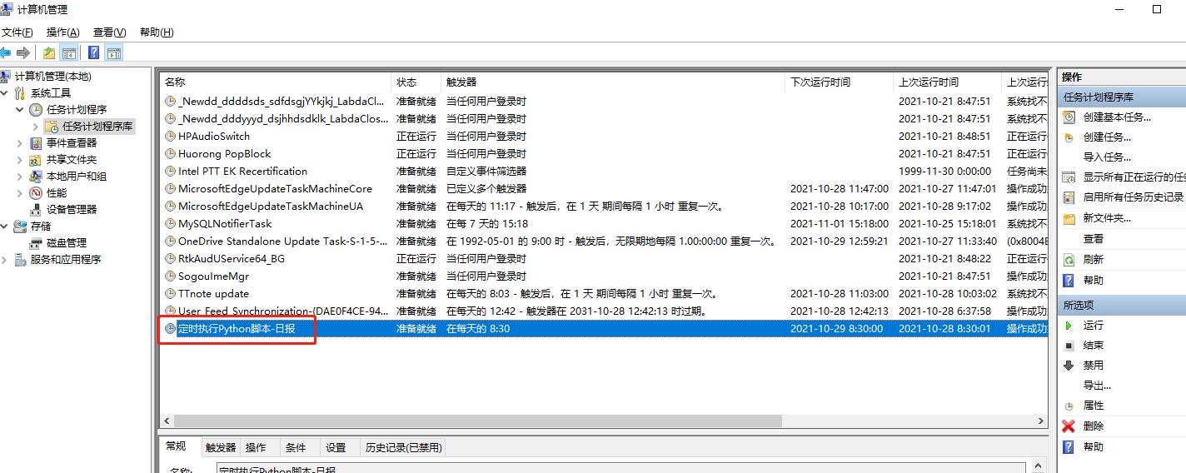The image size is (1186, 473).
Task: Toggle show/hide console tree icon
Action: 69,53
